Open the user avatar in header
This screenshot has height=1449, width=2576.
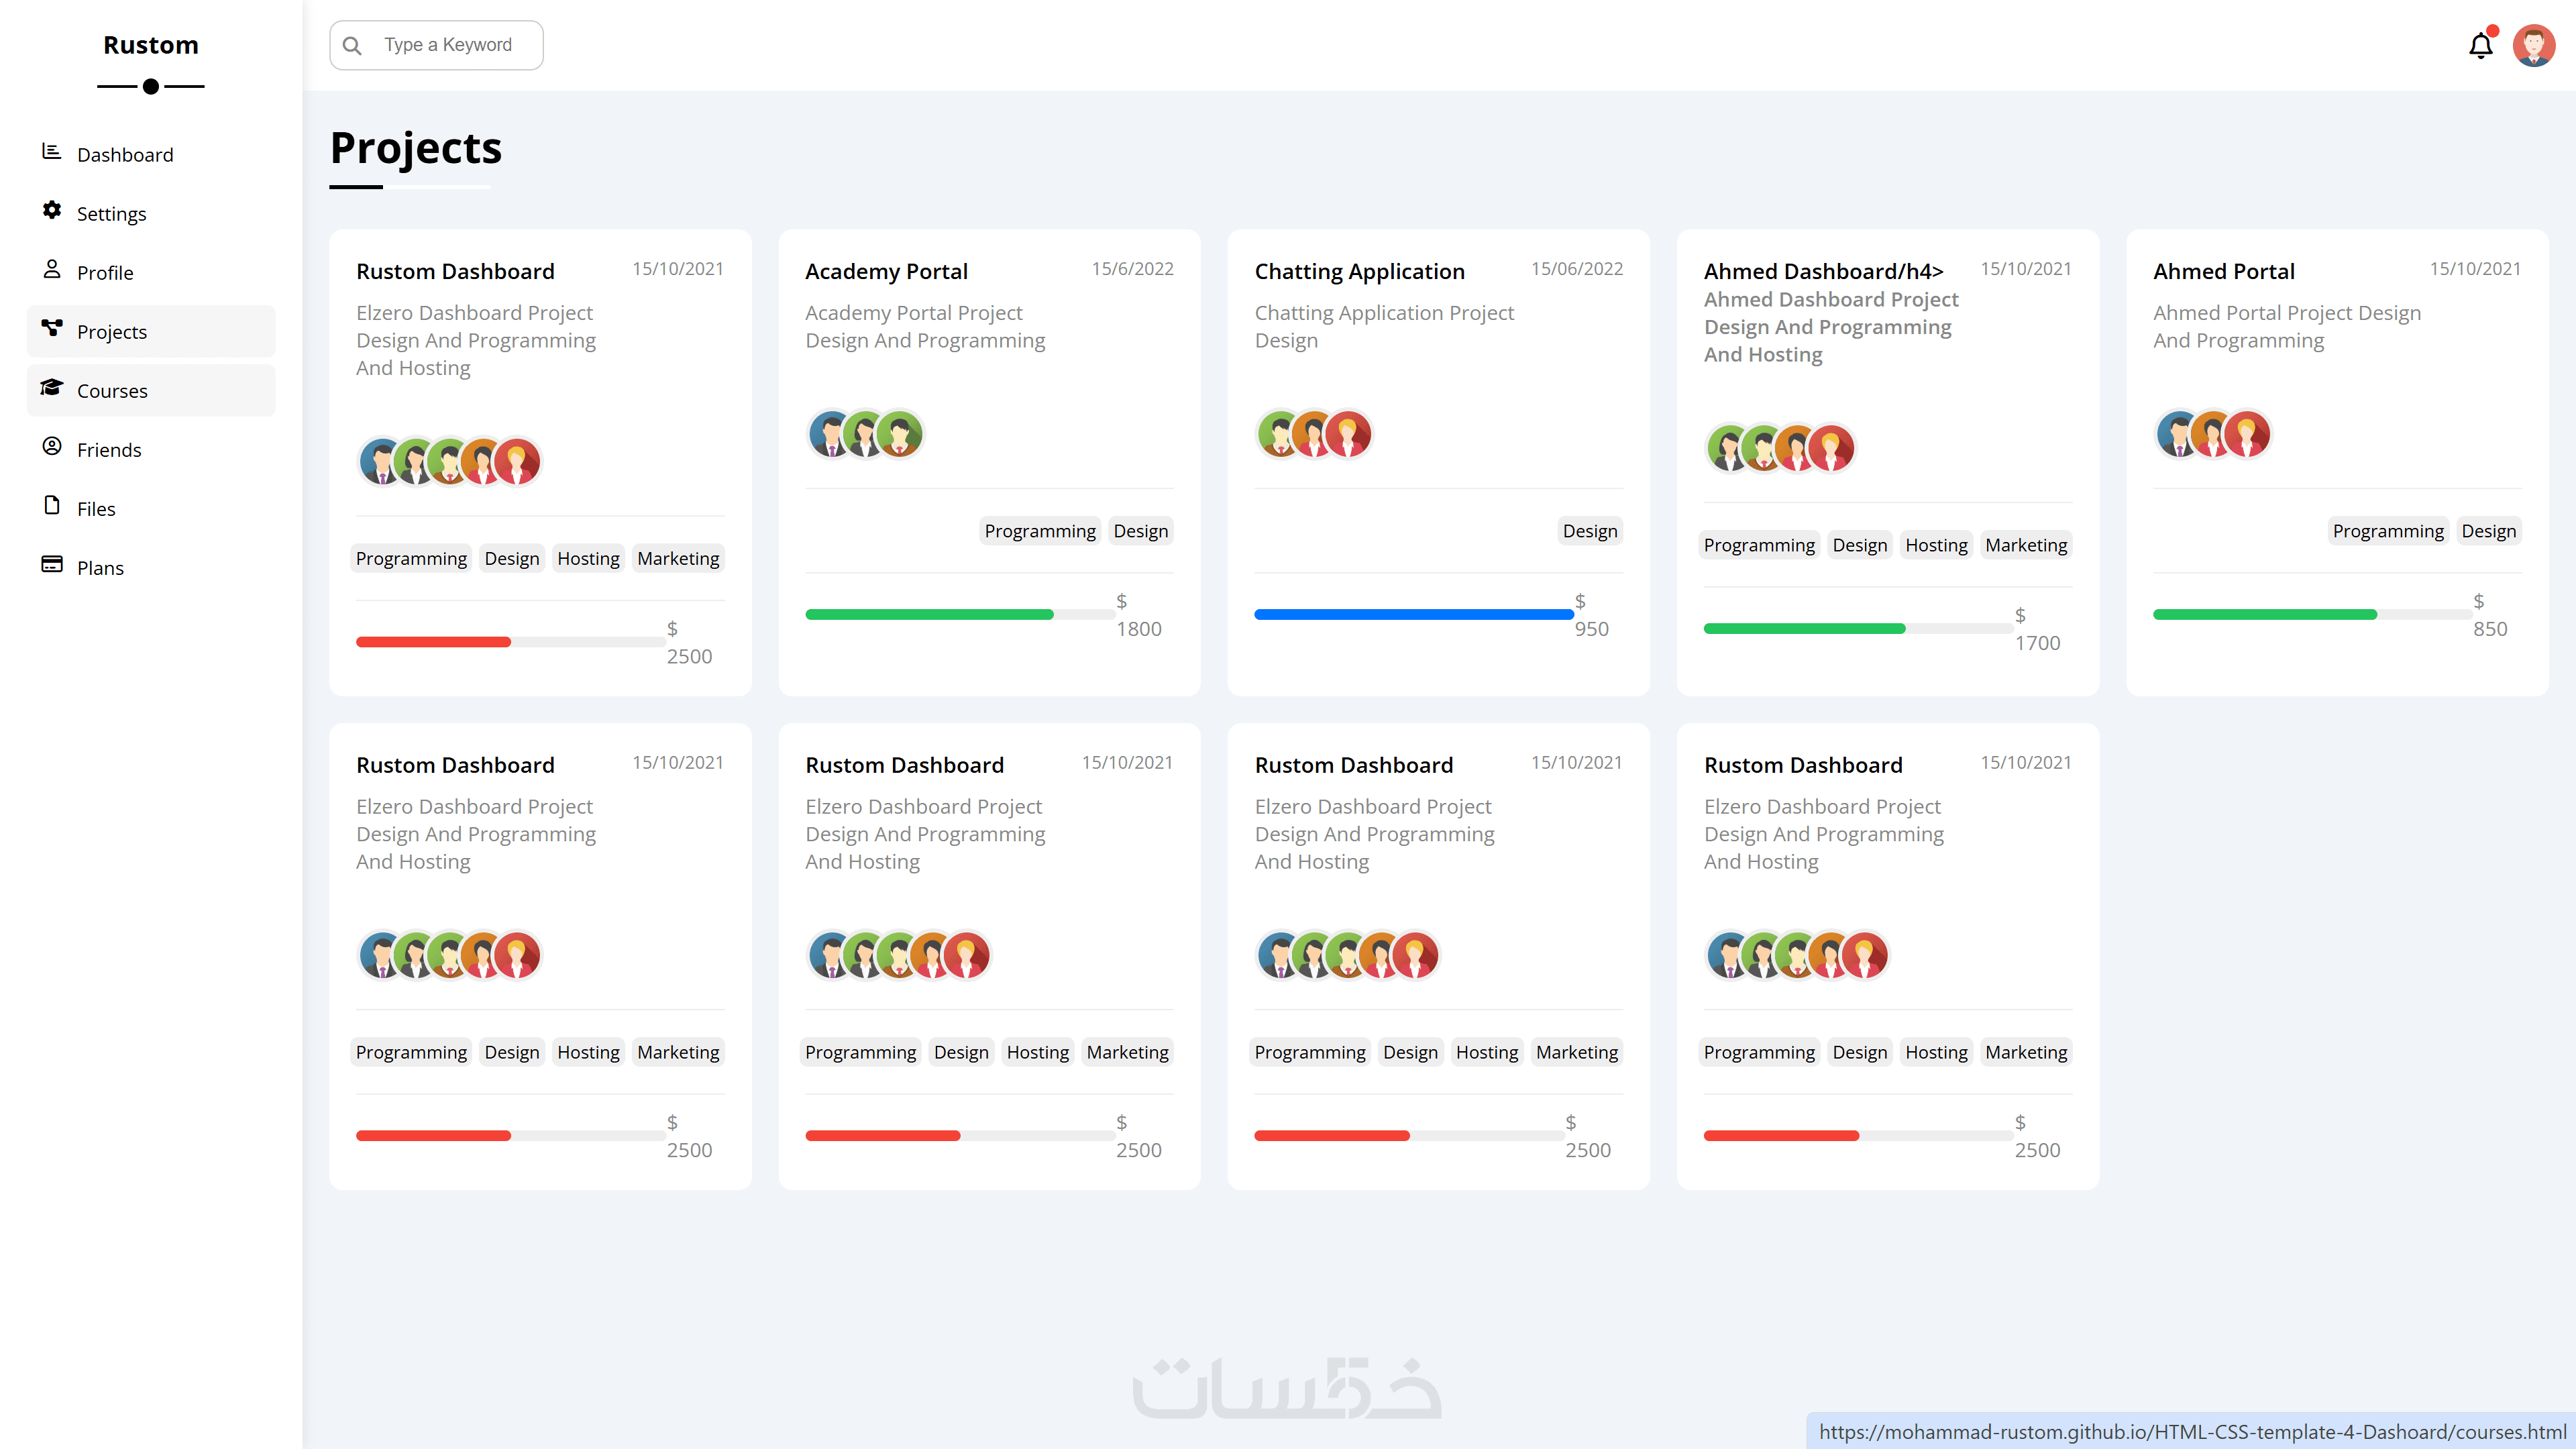[2533, 46]
